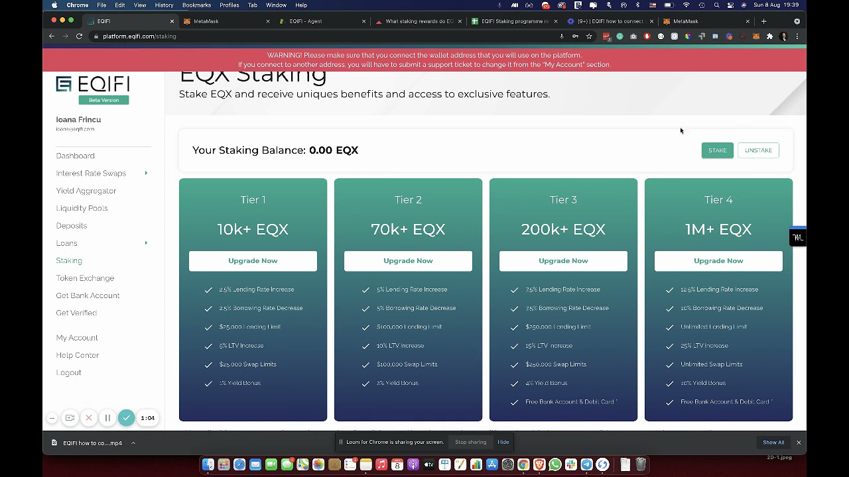This screenshot has width=849, height=477.
Task: Click Your Staking Balance 0.00 EQX text
Action: pyautogui.click(x=275, y=150)
